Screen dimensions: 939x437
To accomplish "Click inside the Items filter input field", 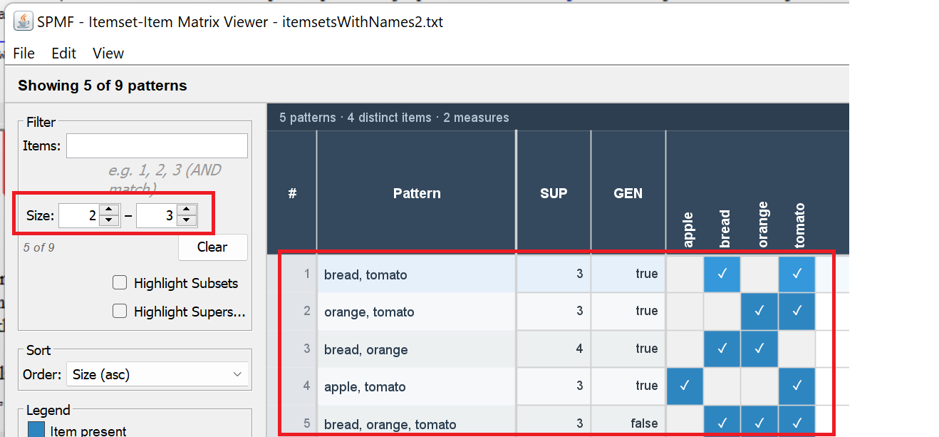I will 157,145.
